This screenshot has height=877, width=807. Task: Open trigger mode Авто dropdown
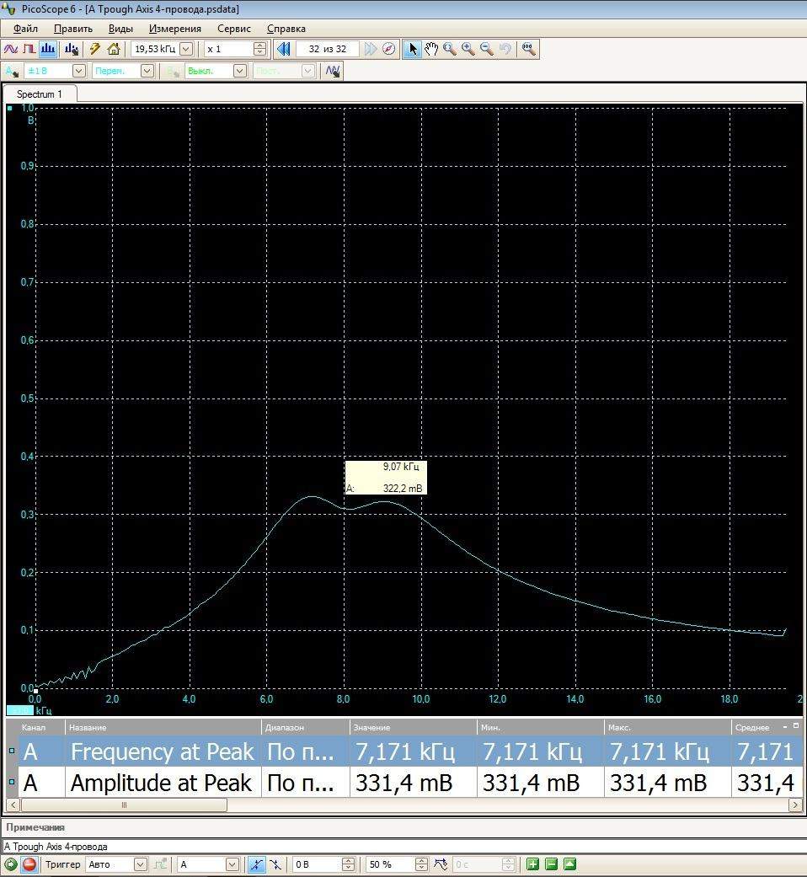point(140,864)
